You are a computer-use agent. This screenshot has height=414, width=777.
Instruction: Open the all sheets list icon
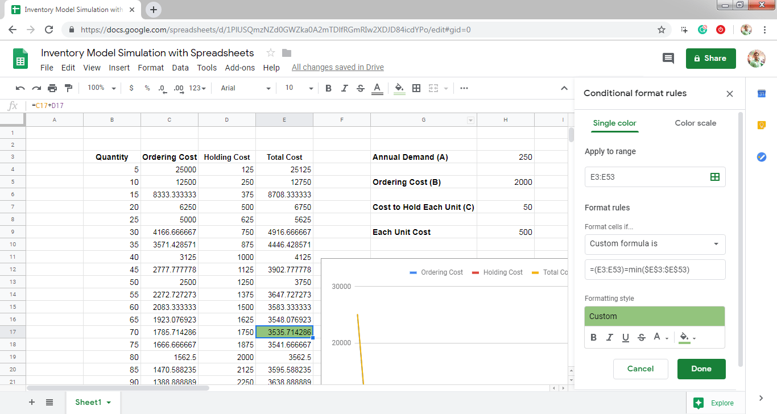pyautogui.click(x=49, y=402)
